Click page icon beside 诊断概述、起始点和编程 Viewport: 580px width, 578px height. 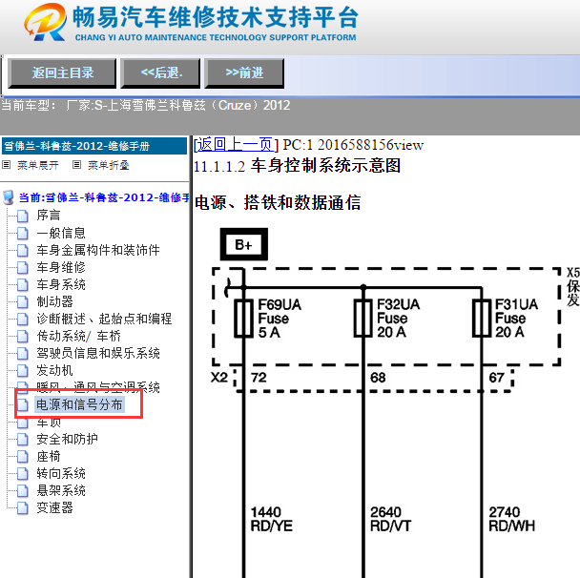pos(23,319)
